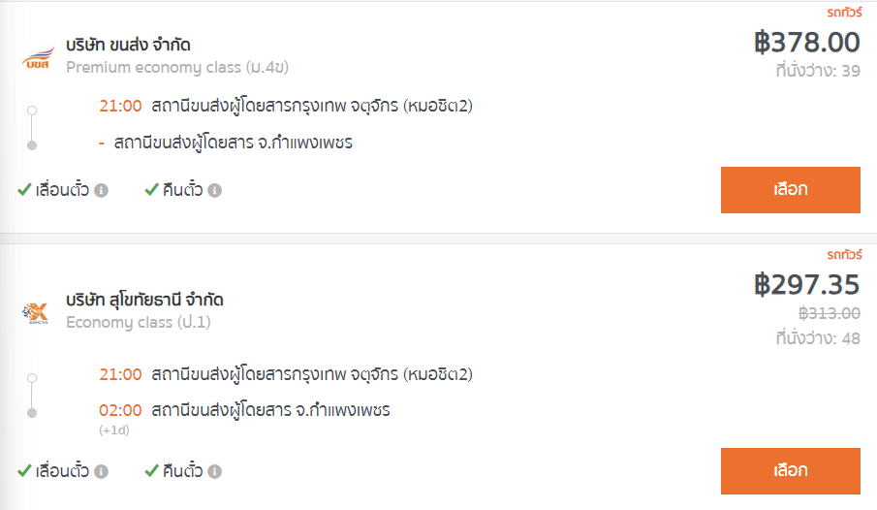Click ที่นั่งว่าง: 48 seat availability
877x510 pixels.
[x=818, y=338]
